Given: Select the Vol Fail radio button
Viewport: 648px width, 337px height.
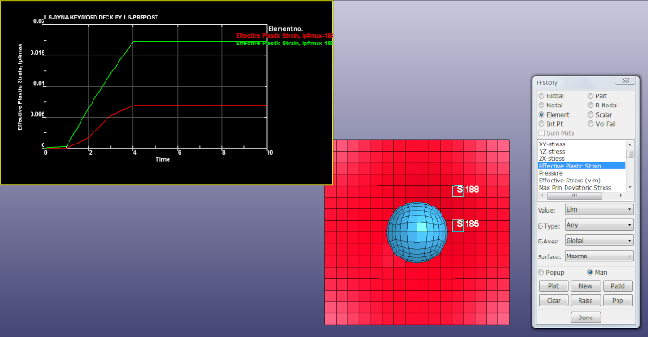Looking at the screenshot, I should coord(591,124).
